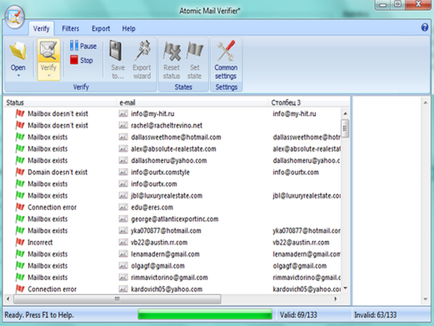
Task: Stop the verification process
Action: point(81,60)
